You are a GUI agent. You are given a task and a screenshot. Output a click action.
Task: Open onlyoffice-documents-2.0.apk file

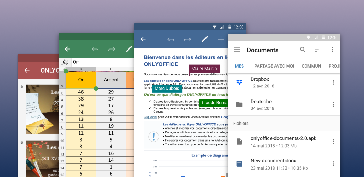tap(284, 142)
